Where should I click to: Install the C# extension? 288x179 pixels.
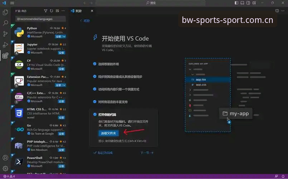point(62,69)
